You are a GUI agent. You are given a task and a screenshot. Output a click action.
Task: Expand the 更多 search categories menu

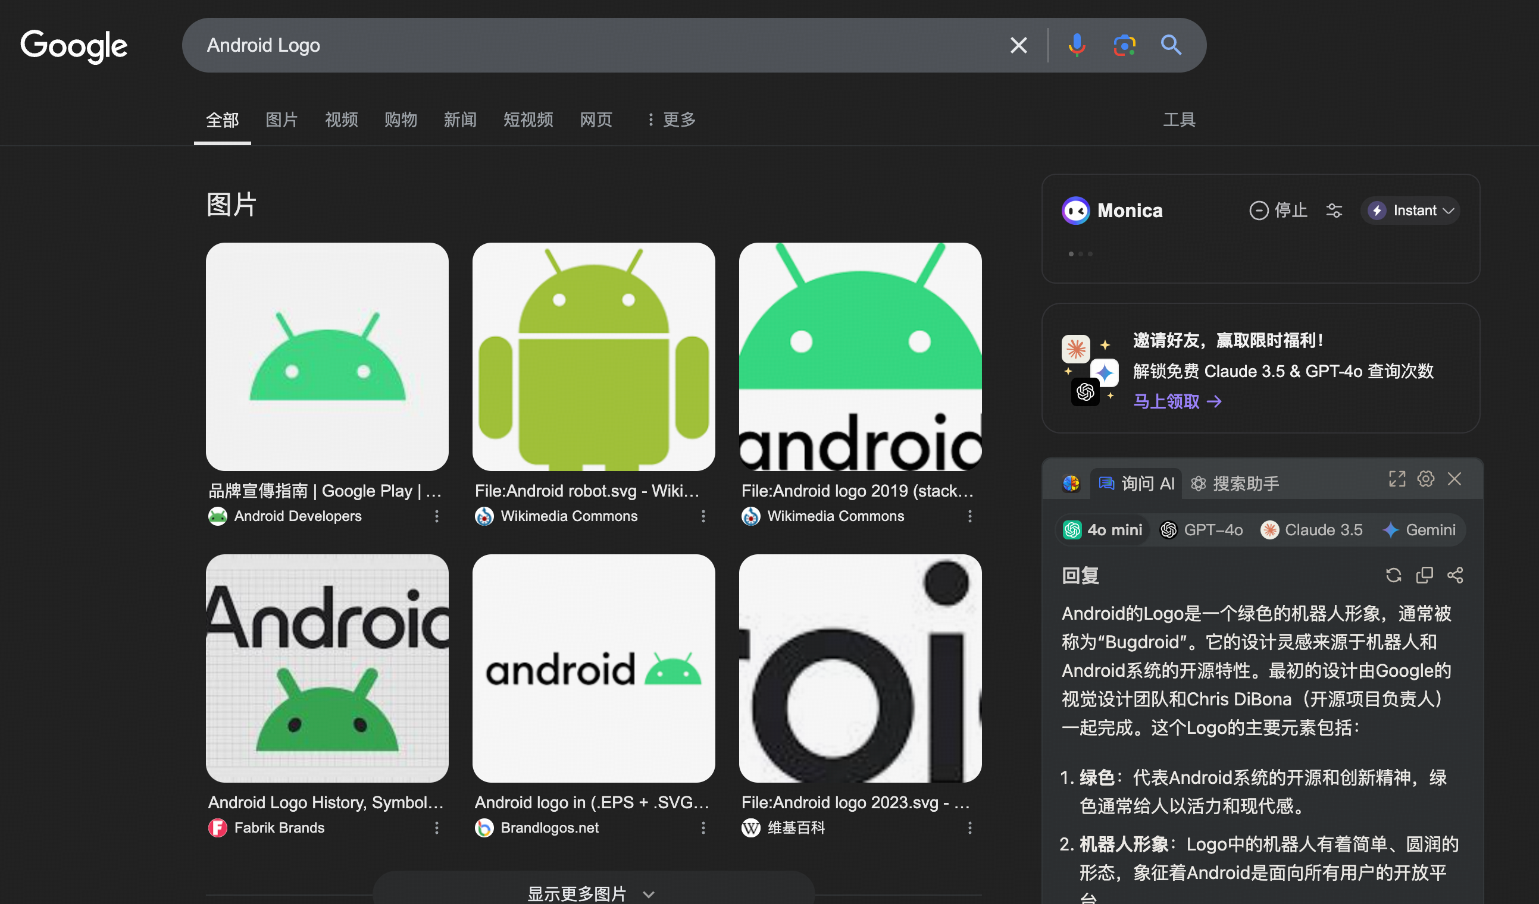[x=671, y=120]
